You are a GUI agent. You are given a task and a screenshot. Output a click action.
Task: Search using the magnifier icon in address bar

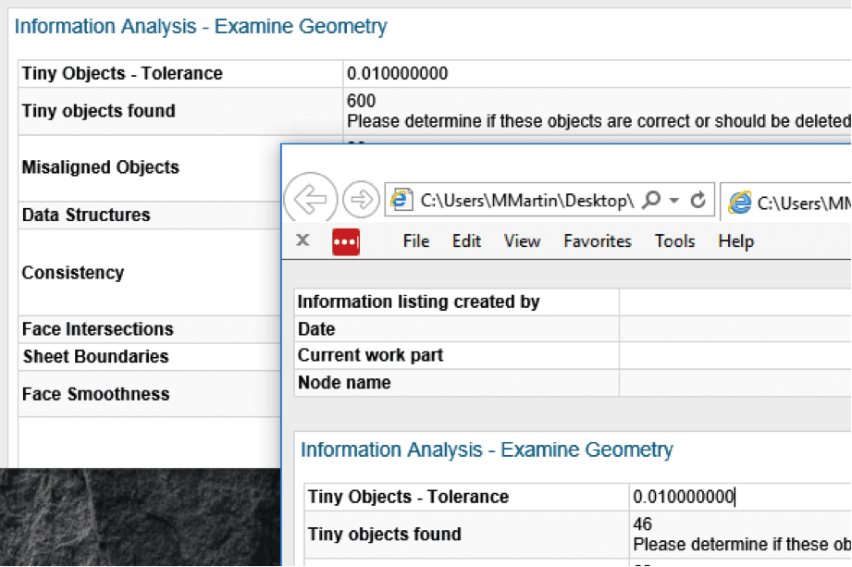(651, 200)
